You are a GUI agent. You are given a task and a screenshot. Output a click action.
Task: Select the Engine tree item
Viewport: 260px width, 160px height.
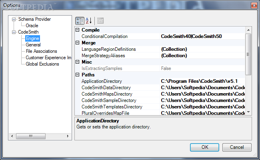[x=32, y=38]
